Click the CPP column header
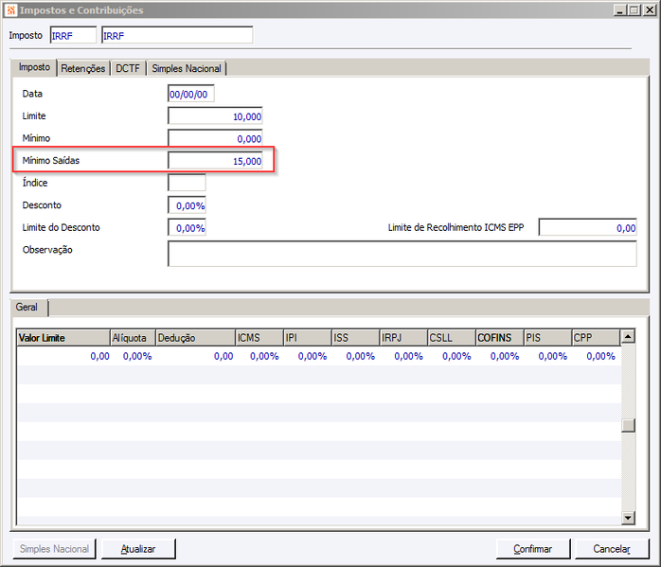The image size is (661, 567). click(596, 338)
